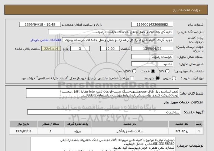Click service name ساخت جاده و راه‌آهن

point(130,131)
